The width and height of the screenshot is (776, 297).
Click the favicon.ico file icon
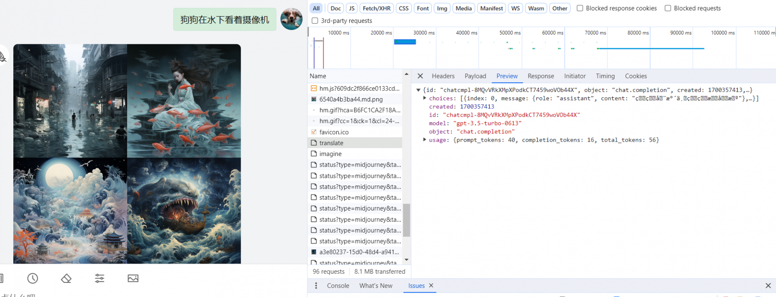[314, 132]
